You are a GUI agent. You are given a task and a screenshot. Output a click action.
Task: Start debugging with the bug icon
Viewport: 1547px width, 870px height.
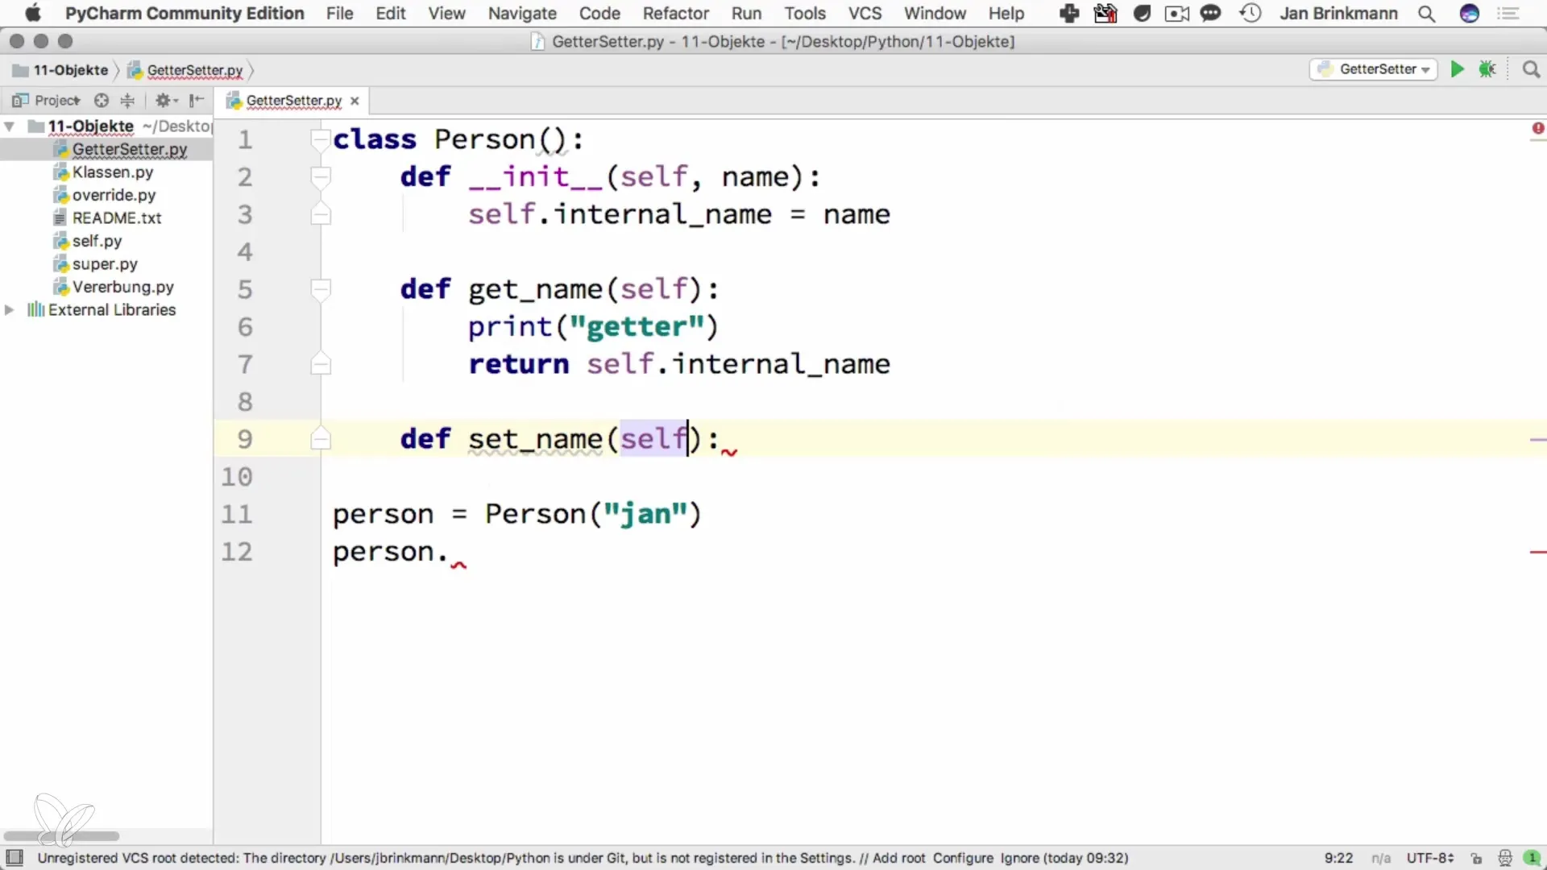pyautogui.click(x=1487, y=69)
